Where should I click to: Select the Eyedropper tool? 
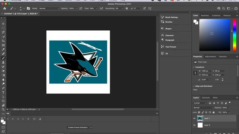click(3, 50)
